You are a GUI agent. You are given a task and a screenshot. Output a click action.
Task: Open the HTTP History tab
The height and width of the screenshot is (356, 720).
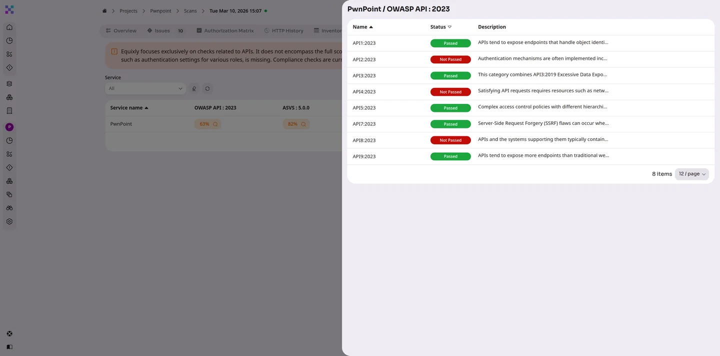click(x=287, y=30)
